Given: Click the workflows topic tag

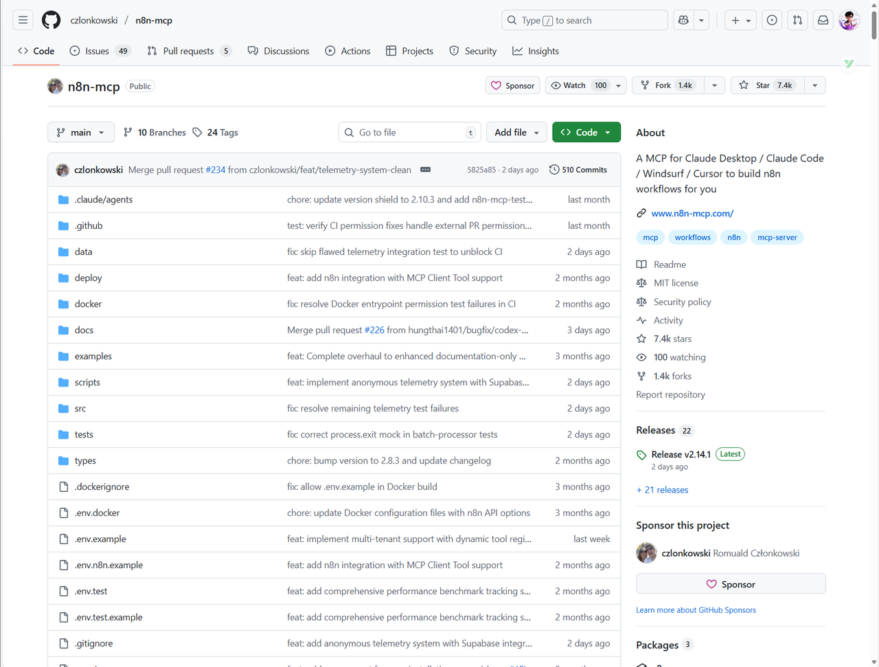Looking at the screenshot, I should (692, 237).
